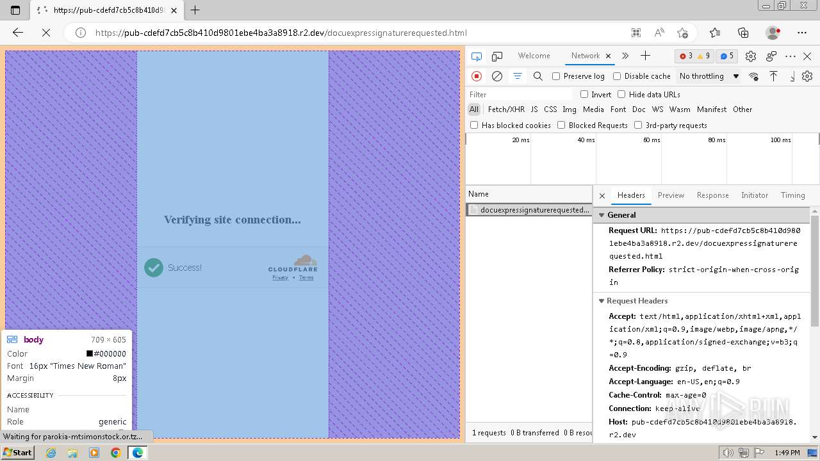Viewport: 820px width, 461px height.
Task: Clear the network log
Action: [497, 76]
